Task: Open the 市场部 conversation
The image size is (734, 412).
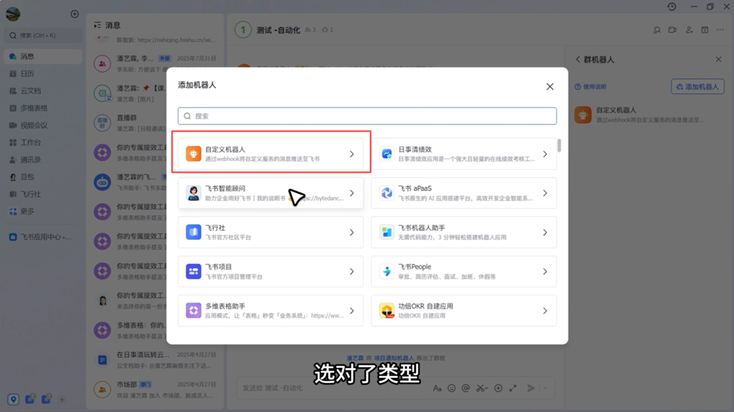Action: click(155, 389)
